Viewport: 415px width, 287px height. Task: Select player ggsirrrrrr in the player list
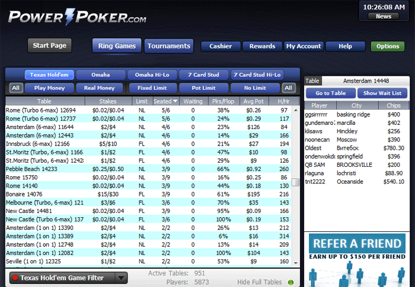pyautogui.click(x=357, y=115)
